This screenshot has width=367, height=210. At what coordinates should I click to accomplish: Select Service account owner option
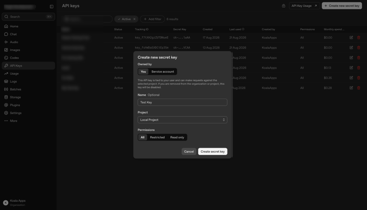coord(163,72)
